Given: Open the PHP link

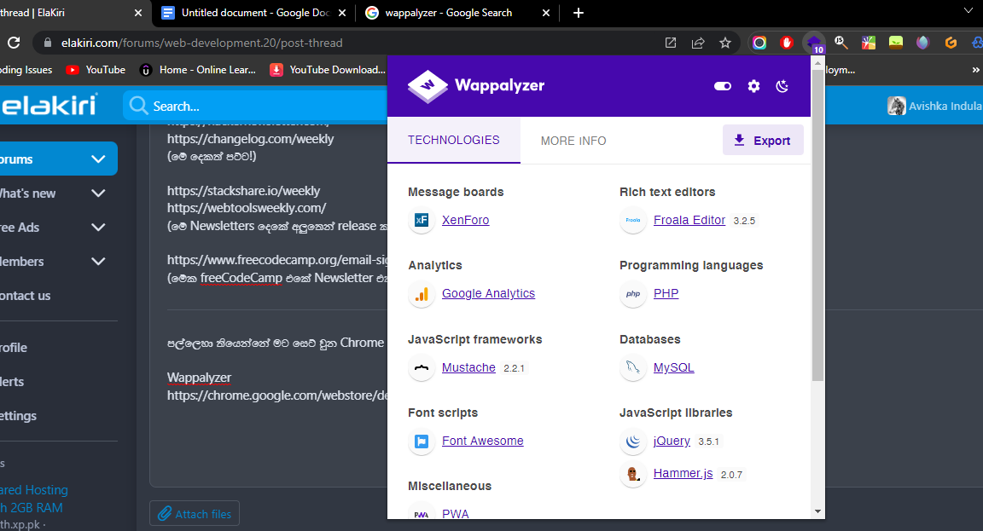Looking at the screenshot, I should click(666, 293).
